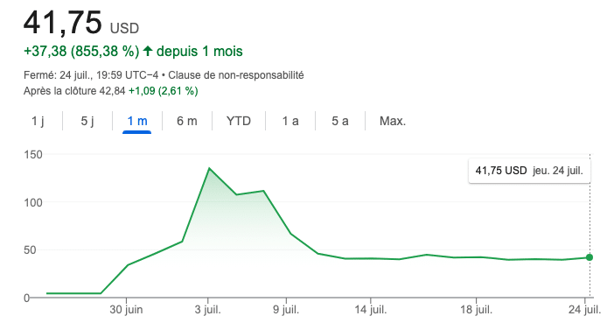Click the 24 juil. axis label
Viewport: 614px width, 330px height.
pyautogui.click(x=584, y=310)
